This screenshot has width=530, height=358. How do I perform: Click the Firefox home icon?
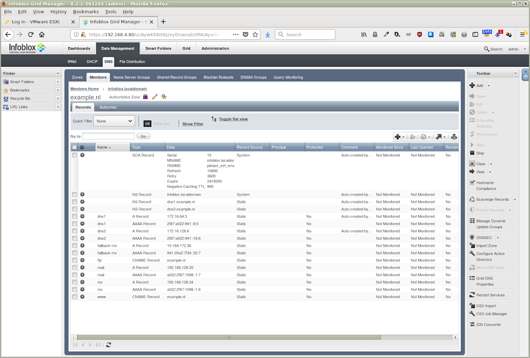point(42,35)
